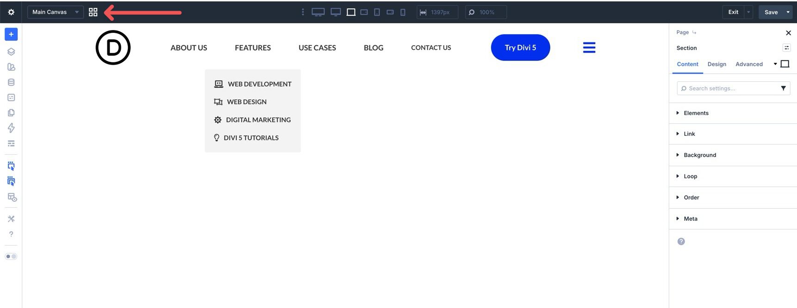Select the active desktop breakpoint

coord(351,12)
